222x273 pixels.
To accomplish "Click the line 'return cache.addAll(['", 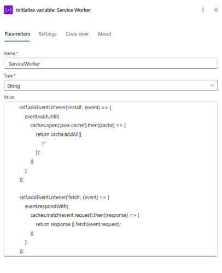I will point(59,134).
